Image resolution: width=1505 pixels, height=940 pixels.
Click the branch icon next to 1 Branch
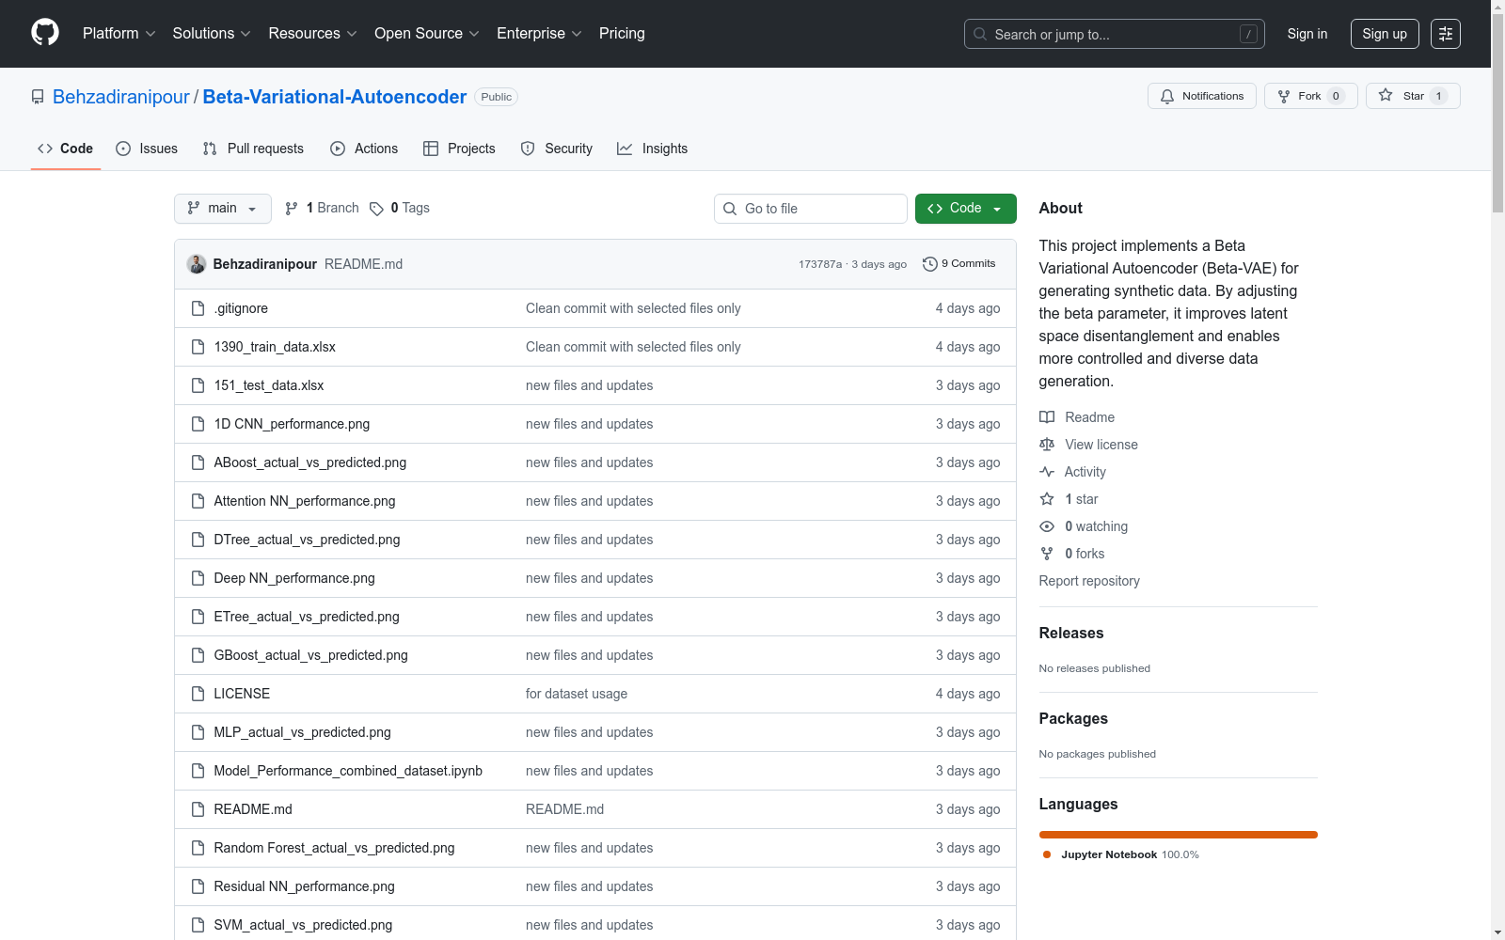[x=292, y=208]
